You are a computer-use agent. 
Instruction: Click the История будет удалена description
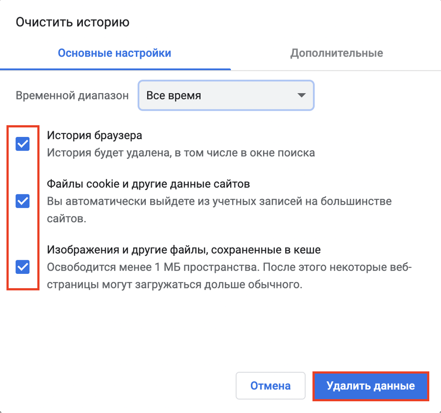tap(181, 153)
